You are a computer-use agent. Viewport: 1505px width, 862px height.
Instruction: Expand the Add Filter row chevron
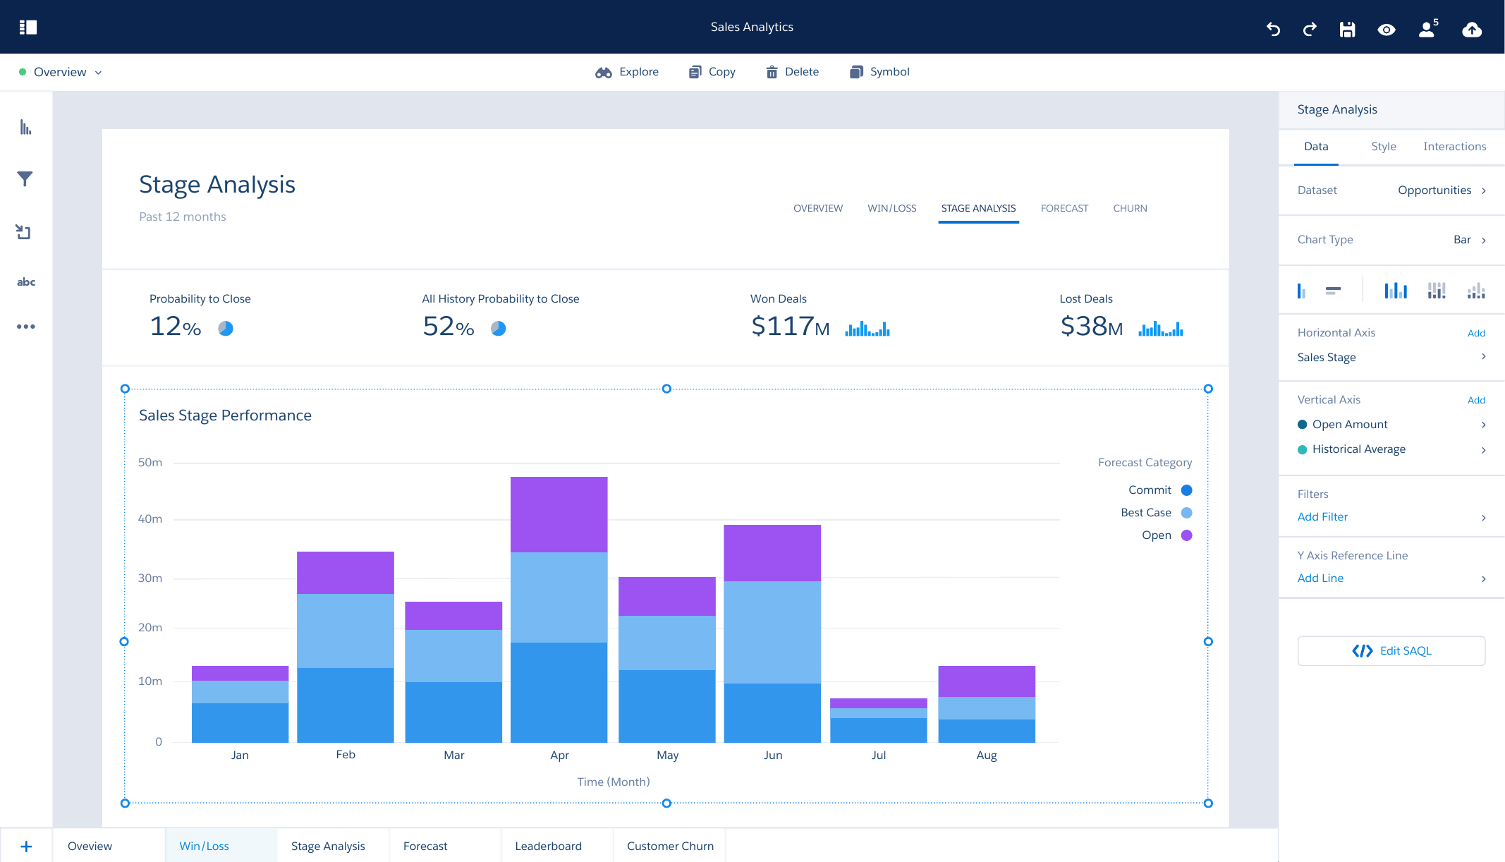pyautogui.click(x=1484, y=517)
